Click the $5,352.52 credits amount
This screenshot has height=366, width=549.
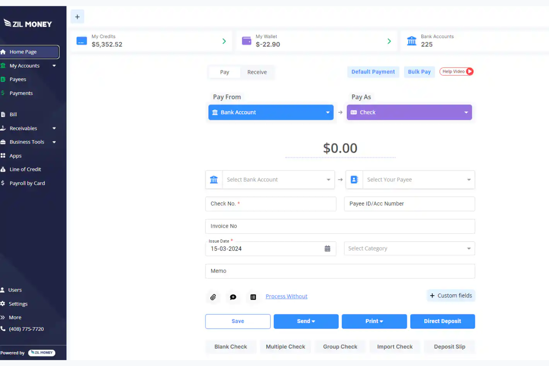point(107,44)
